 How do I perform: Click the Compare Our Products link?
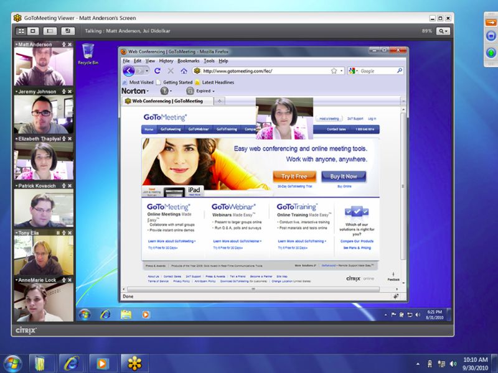point(357,241)
